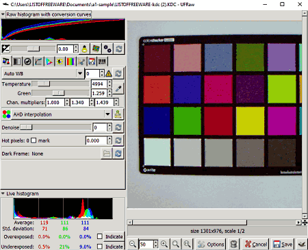Click the zoom in magnifier icon
Viewport: 308px width, 250px height.
tap(164, 244)
